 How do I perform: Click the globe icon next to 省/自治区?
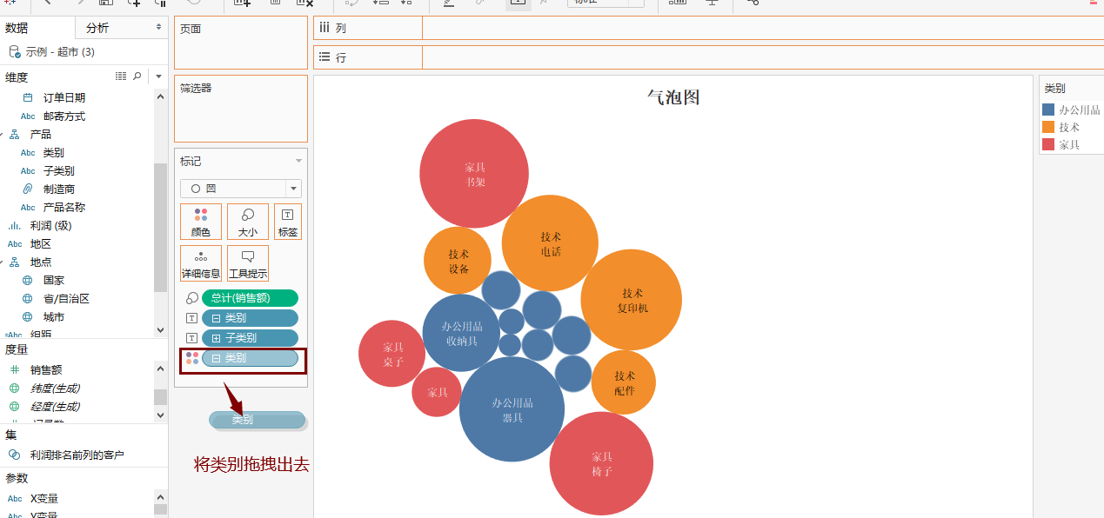(27, 298)
